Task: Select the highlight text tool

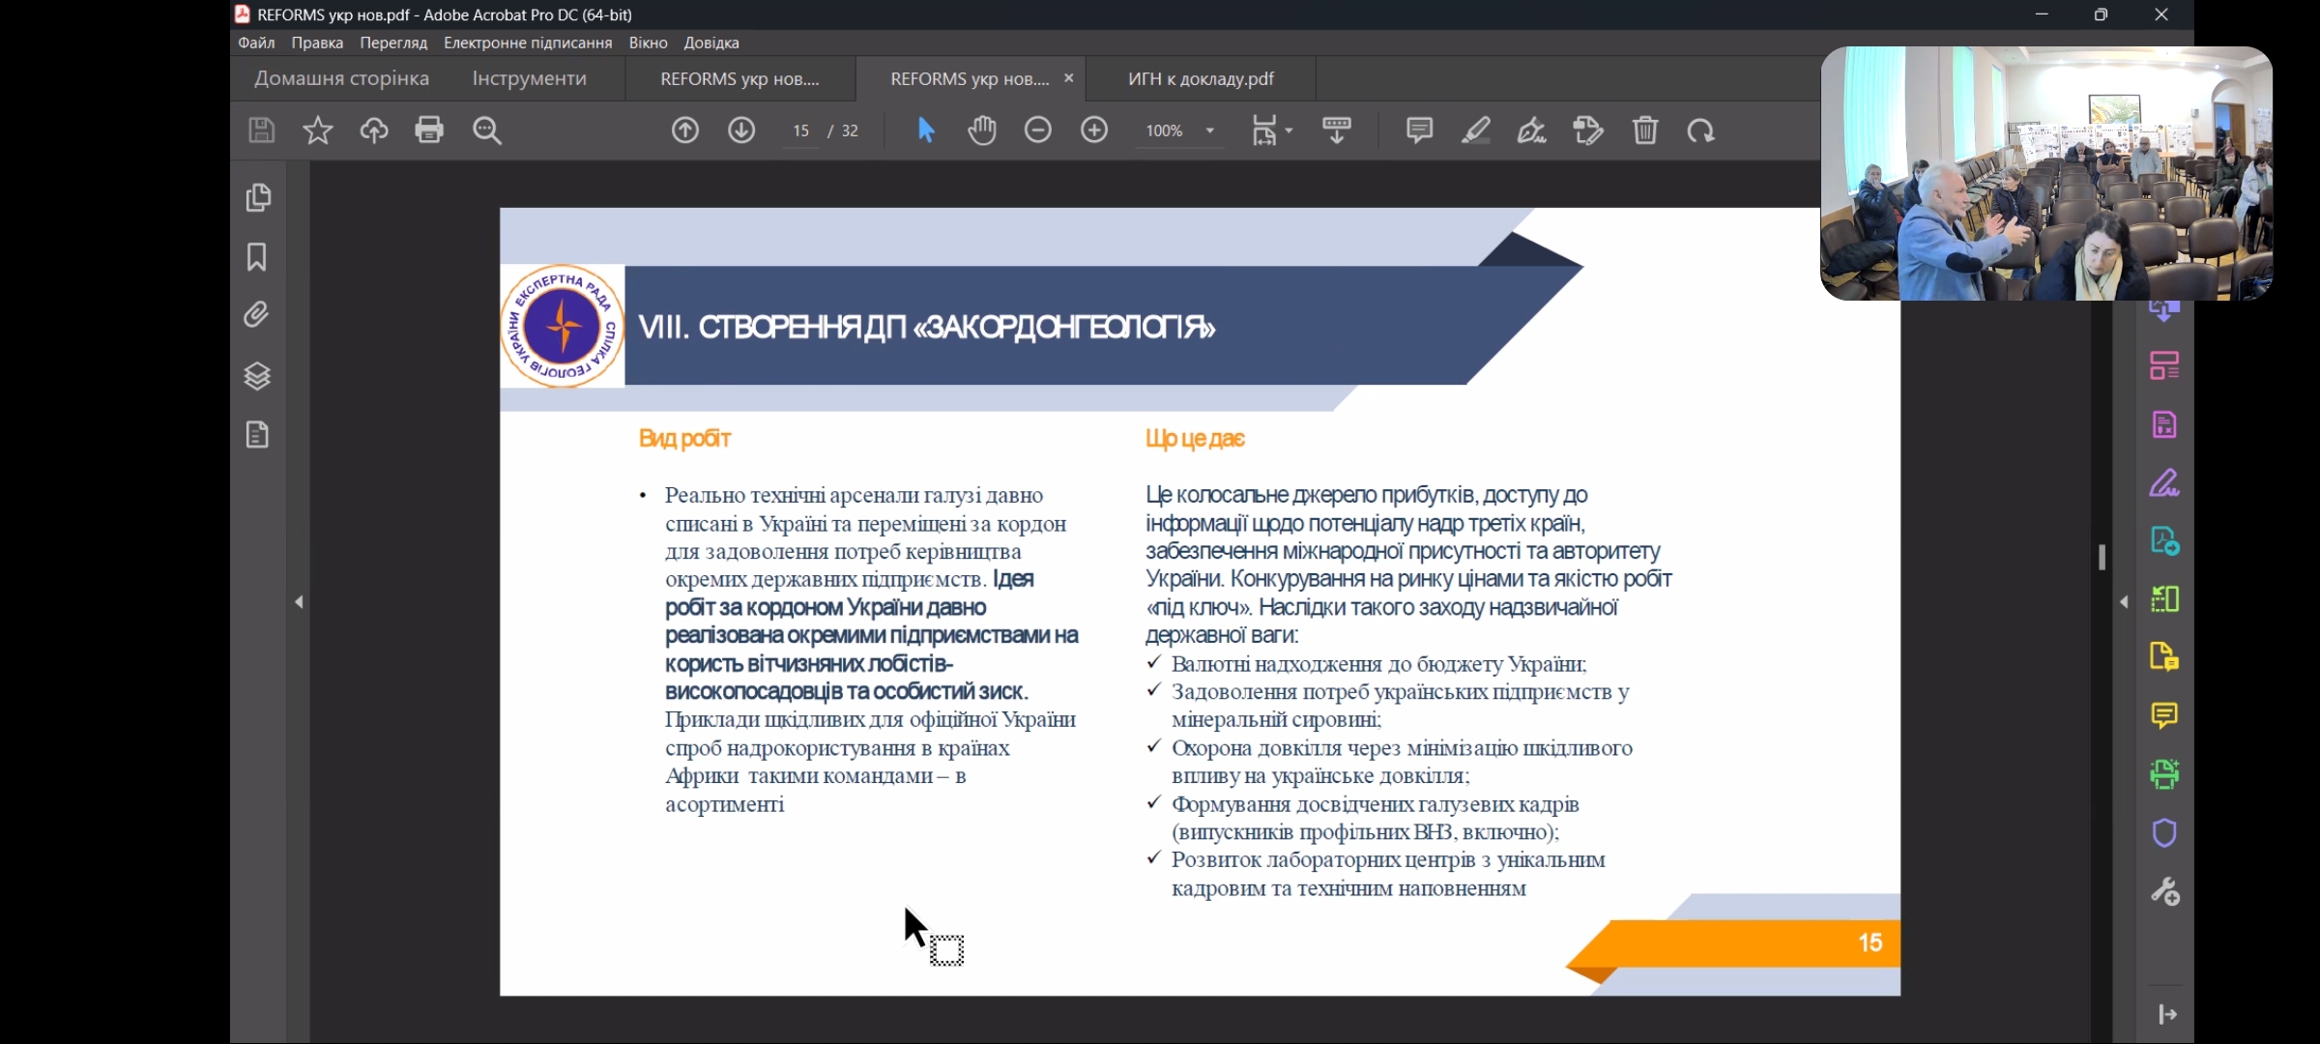Action: pyautogui.click(x=1475, y=130)
